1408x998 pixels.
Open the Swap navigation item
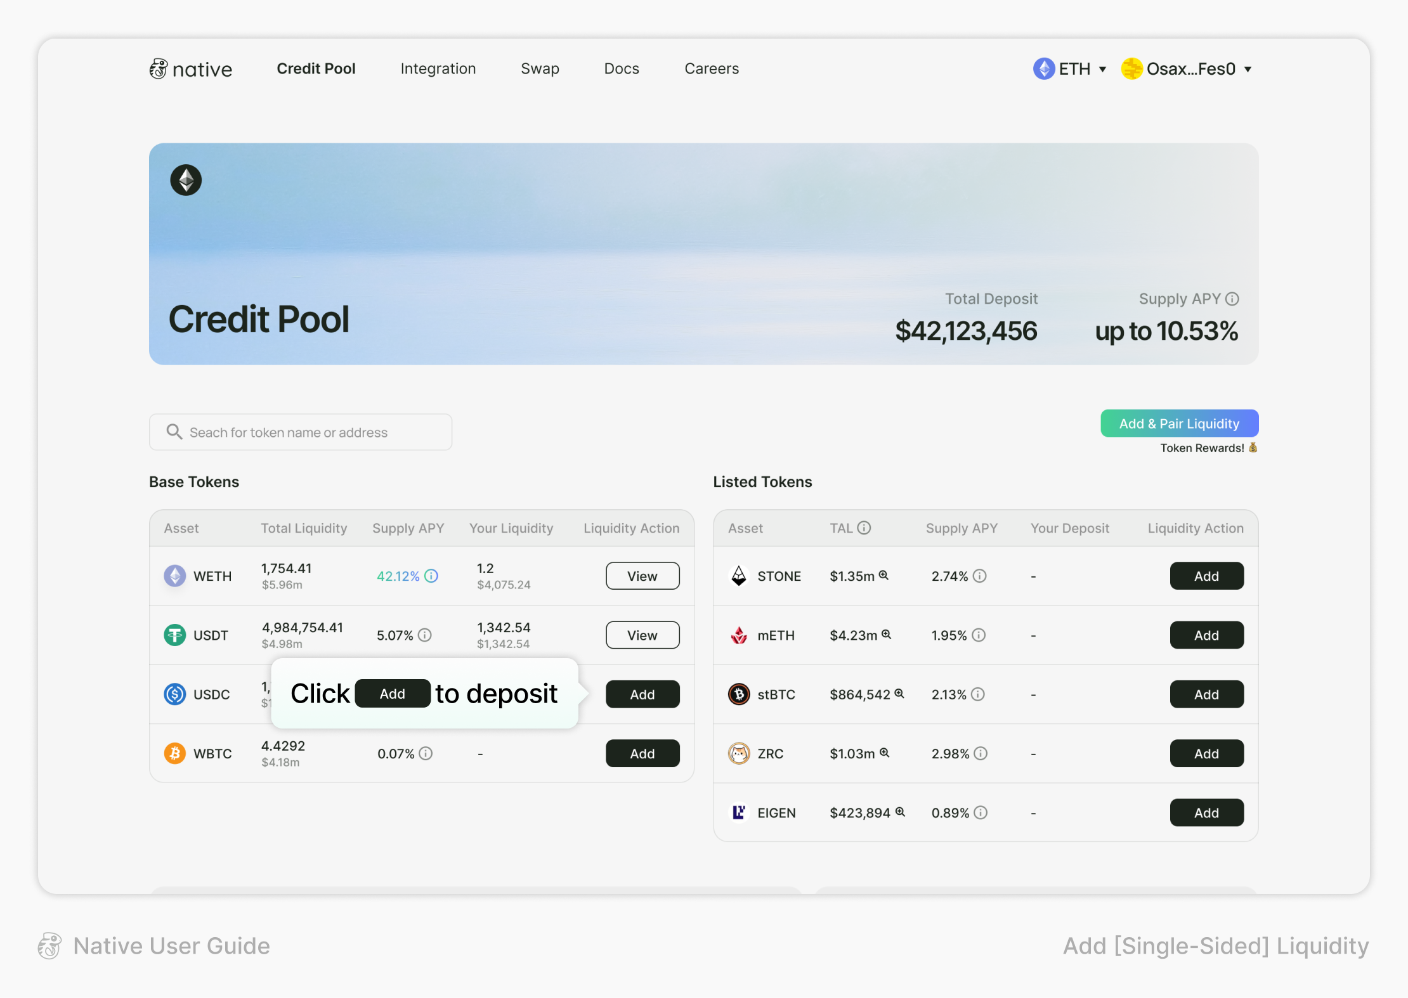[540, 68]
